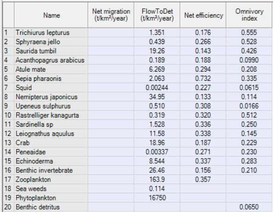Select the Upeneus sulphurus name cell
273x212 pixels.
pos(51,106)
